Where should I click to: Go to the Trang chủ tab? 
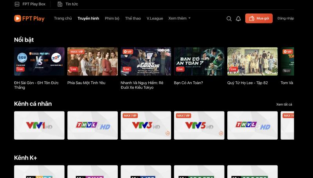tap(63, 18)
